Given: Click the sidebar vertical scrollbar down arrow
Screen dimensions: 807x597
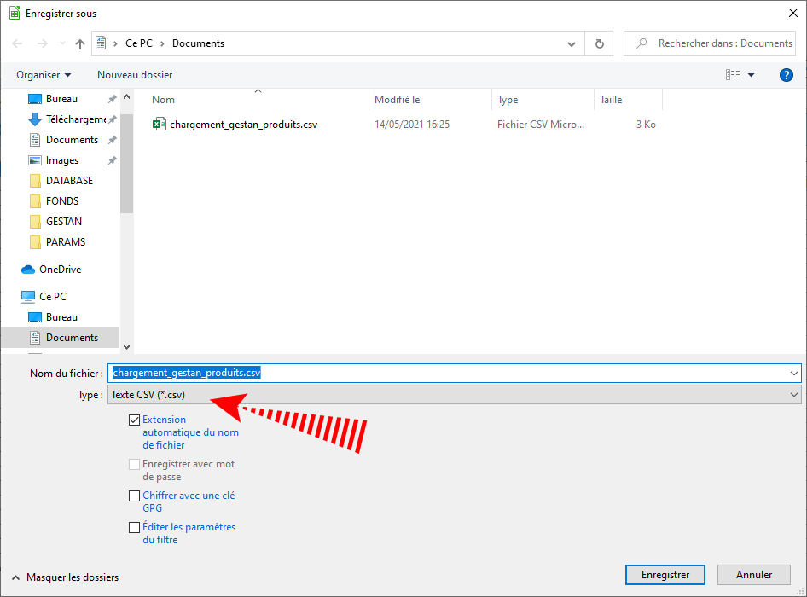Looking at the screenshot, I should coord(127,347).
